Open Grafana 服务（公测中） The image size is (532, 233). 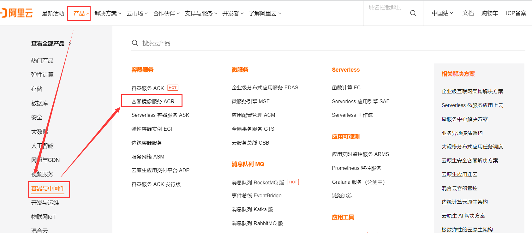pos(359,182)
